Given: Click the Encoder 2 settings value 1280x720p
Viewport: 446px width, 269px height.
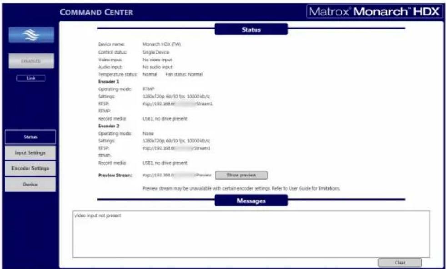Looking at the screenshot, I should pos(176,141).
